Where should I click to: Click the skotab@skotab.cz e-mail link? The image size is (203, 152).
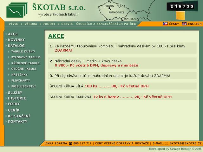186,143
